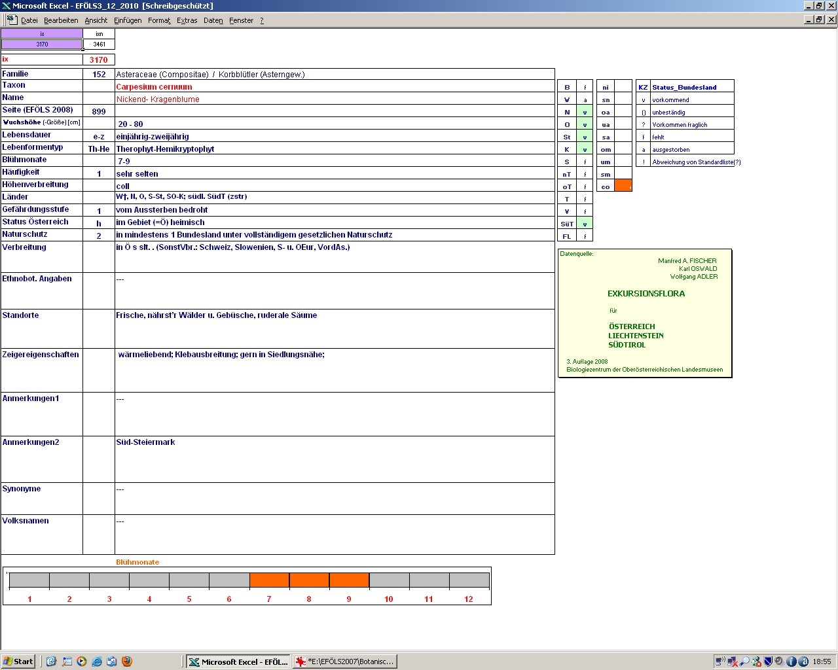Click the volume speaker tray icon
The height and width of the screenshot is (670, 838).
tap(780, 661)
